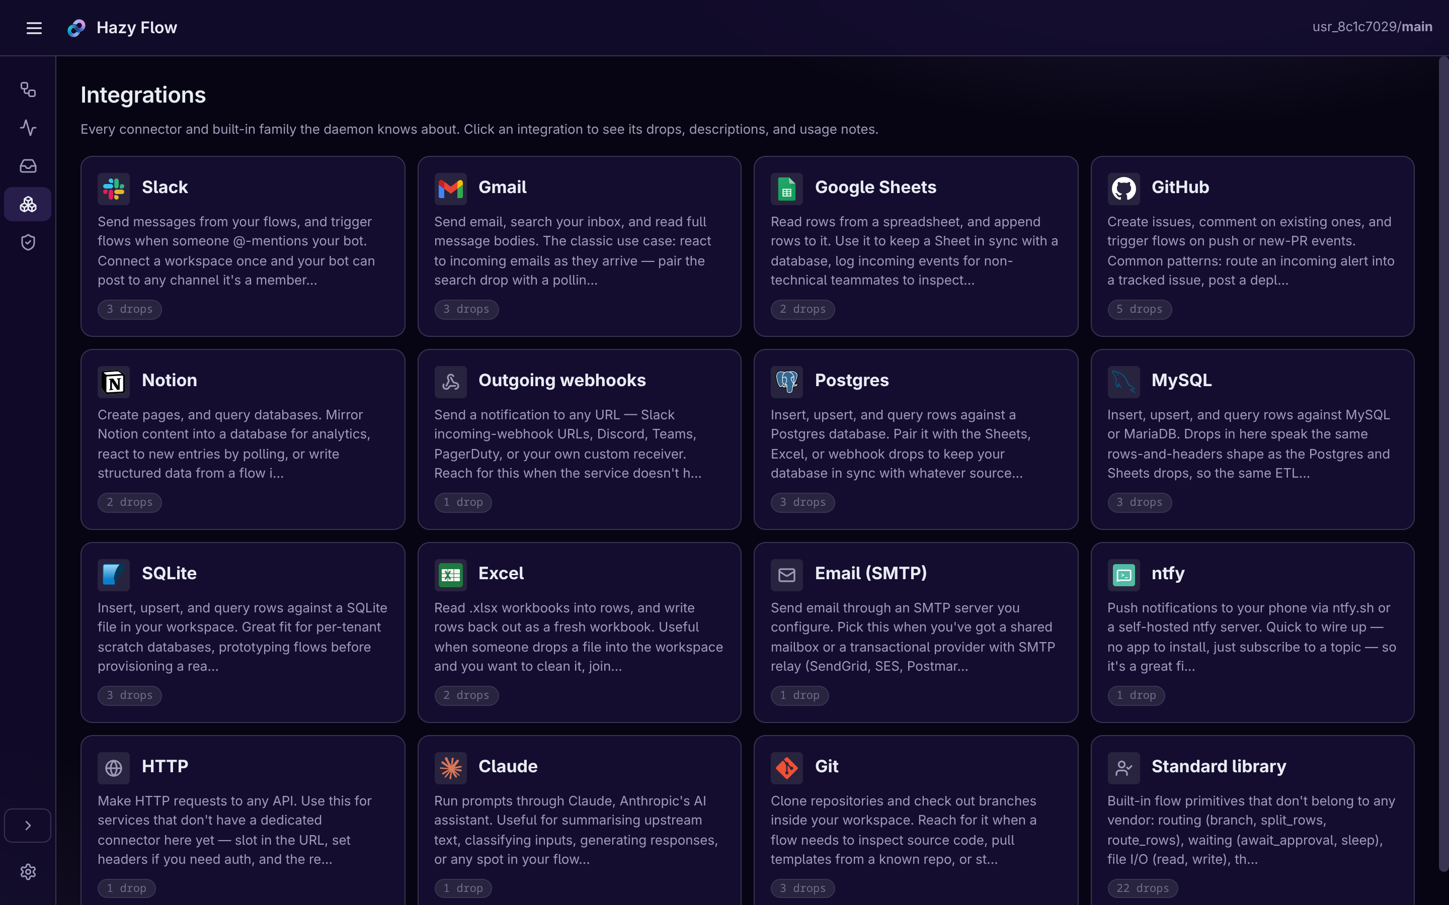The height and width of the screenshot is (905, 1449).
Task: Click the Gmail logo icon
Action: pos(450,189)
